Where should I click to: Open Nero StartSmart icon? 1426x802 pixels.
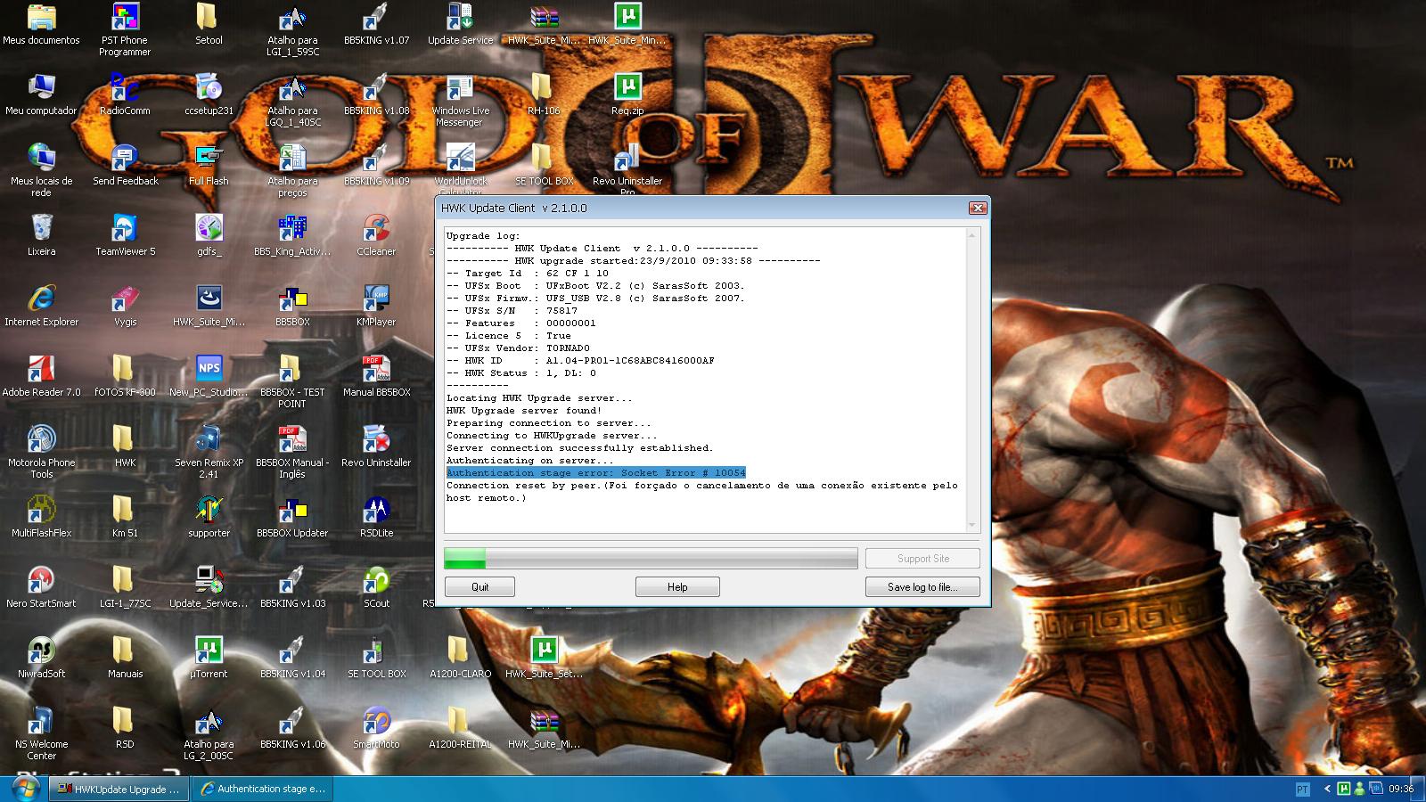[x=41, y=587]
